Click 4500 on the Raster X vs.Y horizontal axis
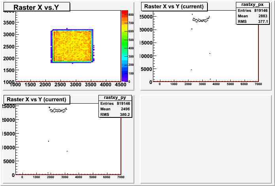This screenshot has width=275, height=186. [x=120, y=85]
